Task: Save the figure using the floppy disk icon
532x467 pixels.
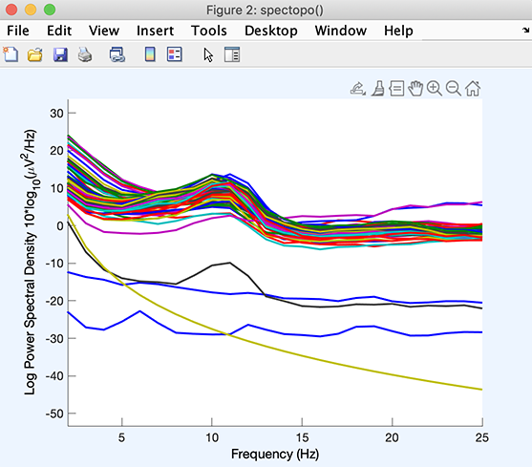Action: tap(60, 54)
